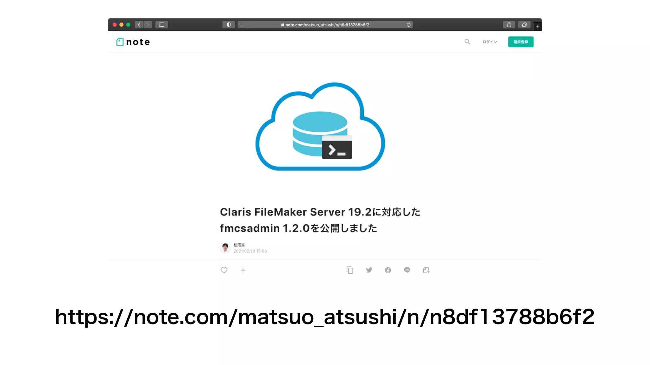
Task: Open the cloud database header image
Action: [320, 126]
